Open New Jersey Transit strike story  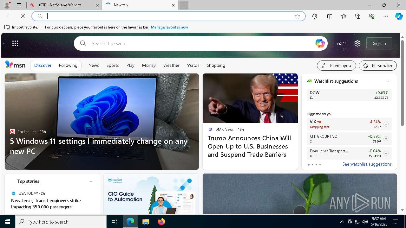click(46, 204)
